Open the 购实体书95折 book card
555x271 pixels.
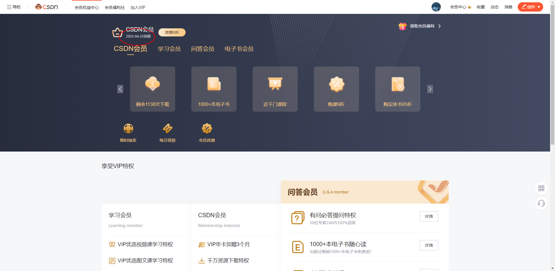398,89
